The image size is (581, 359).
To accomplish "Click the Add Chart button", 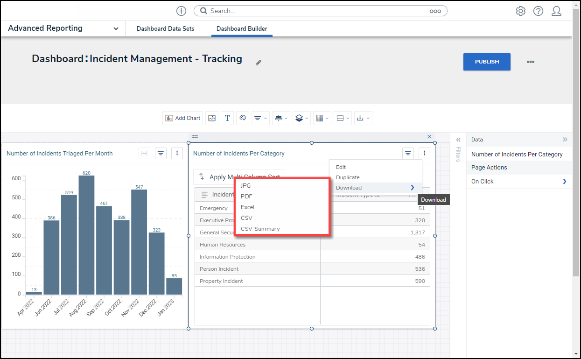I will coord(182,118).
